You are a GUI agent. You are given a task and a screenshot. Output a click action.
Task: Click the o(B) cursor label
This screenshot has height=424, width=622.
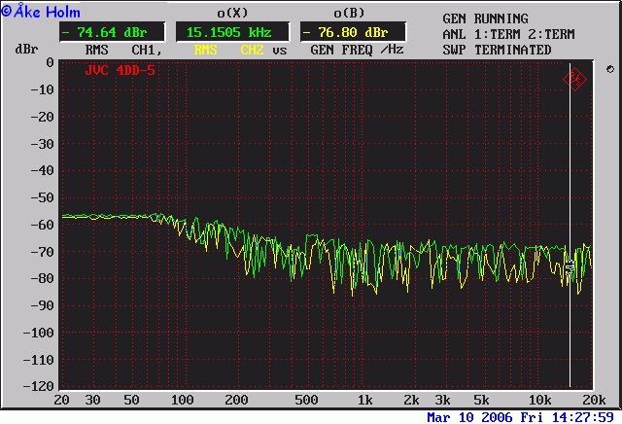point(349,13)
